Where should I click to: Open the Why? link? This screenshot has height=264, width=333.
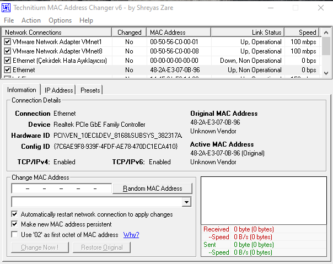pyautogui.click(x=131, y=235)
